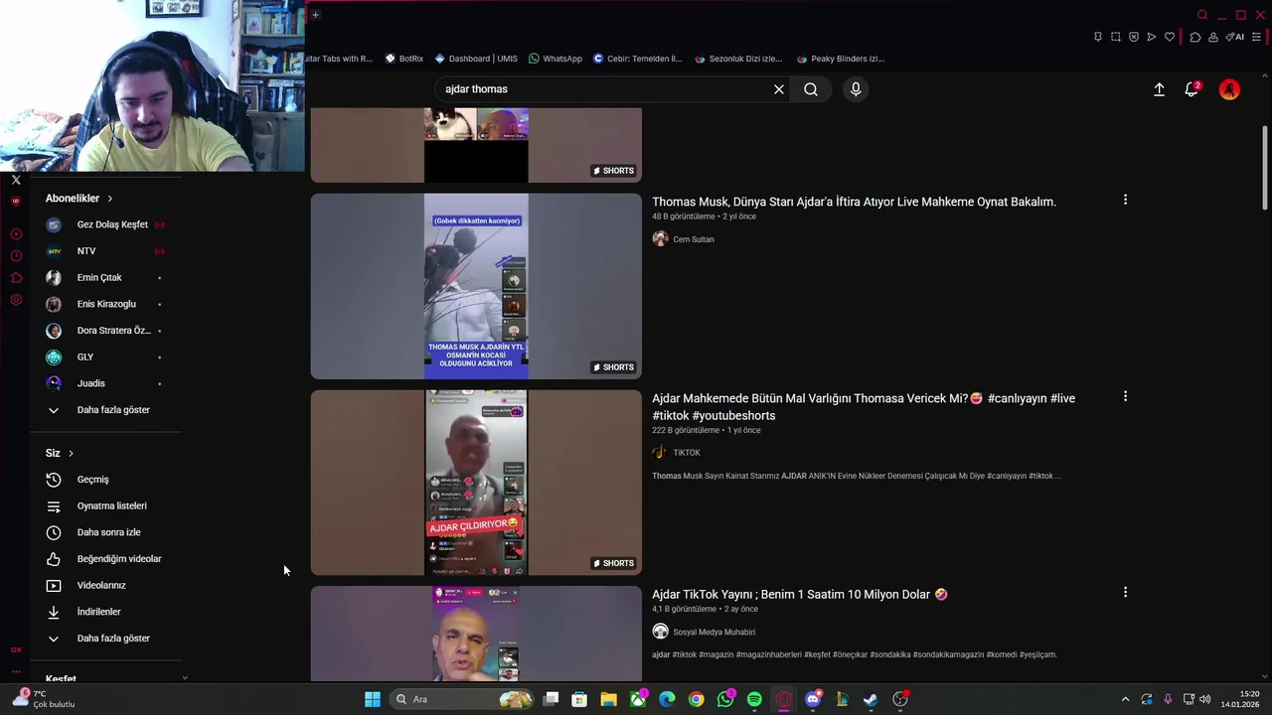Screen dimensions: 1272x715
Task: Open the sidebar three-dot more menu
Action: coord(16,671)
